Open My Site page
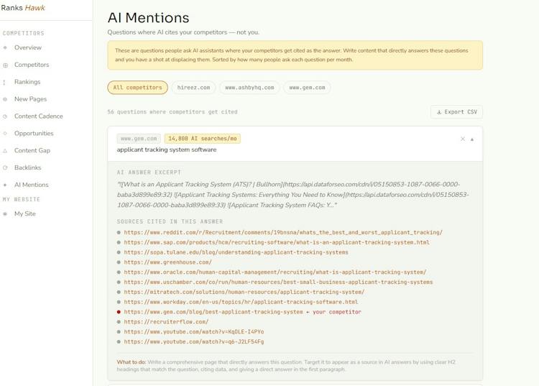The height and width of the screenshot is (386, 539). click(x=24, y=213)
